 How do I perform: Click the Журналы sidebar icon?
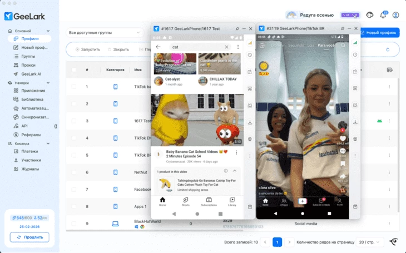(x=16, y=169)
